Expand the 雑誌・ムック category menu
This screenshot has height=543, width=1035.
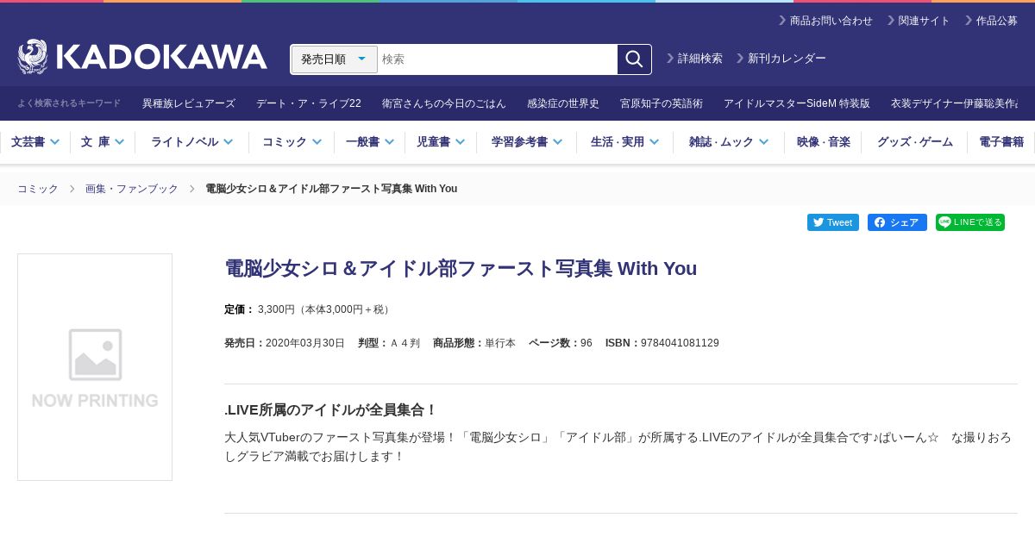coord(728,142)
